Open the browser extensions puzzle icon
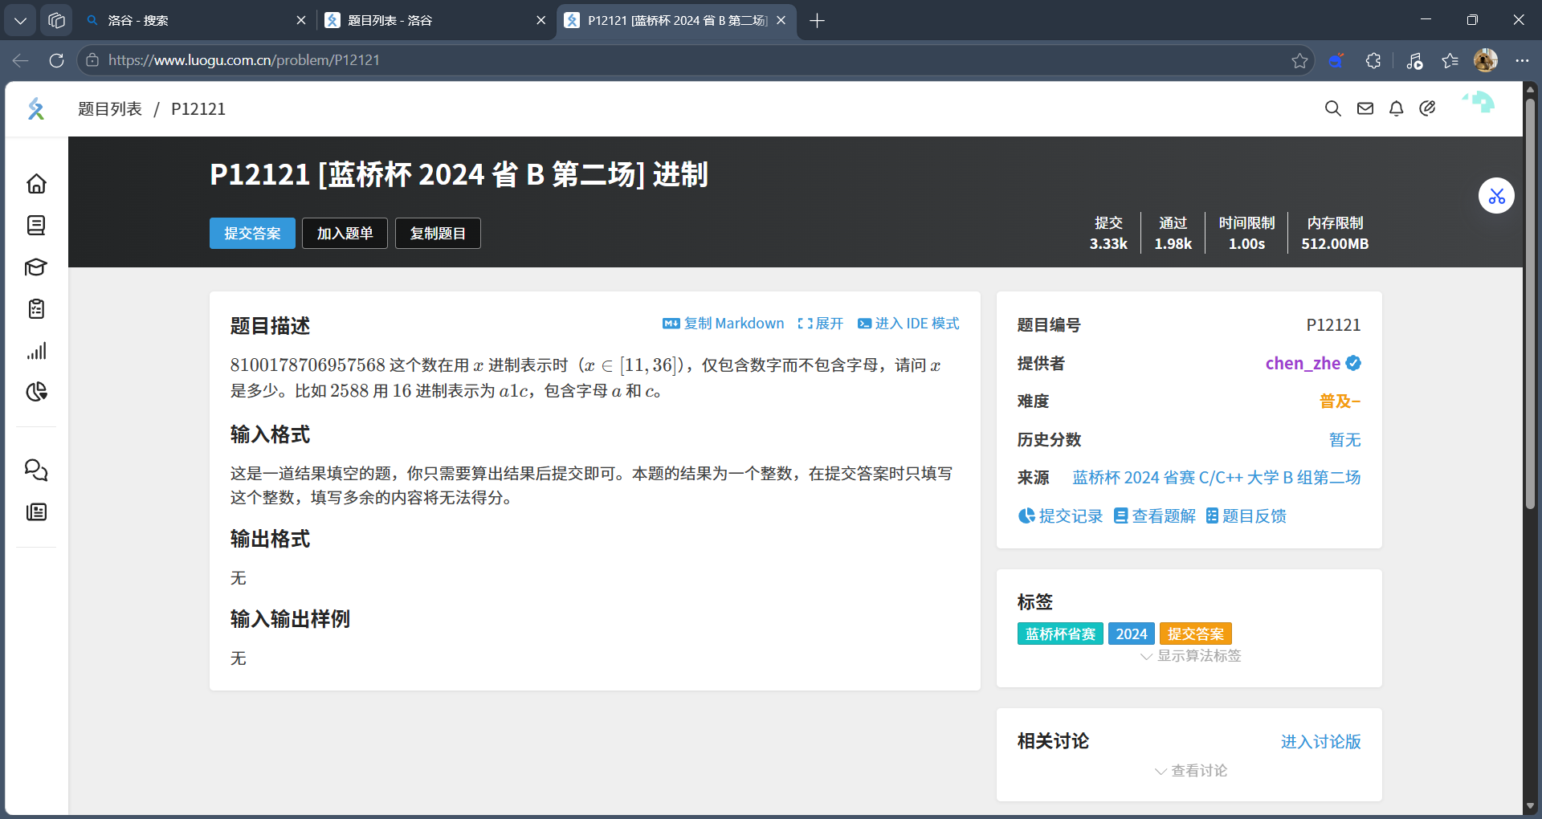 tap(1373, 60)
